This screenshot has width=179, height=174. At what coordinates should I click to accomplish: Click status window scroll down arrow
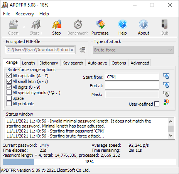pos(171,136)
